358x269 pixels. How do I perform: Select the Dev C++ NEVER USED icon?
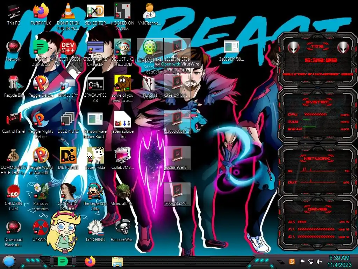pyautogui.click(x=68, y=50)
